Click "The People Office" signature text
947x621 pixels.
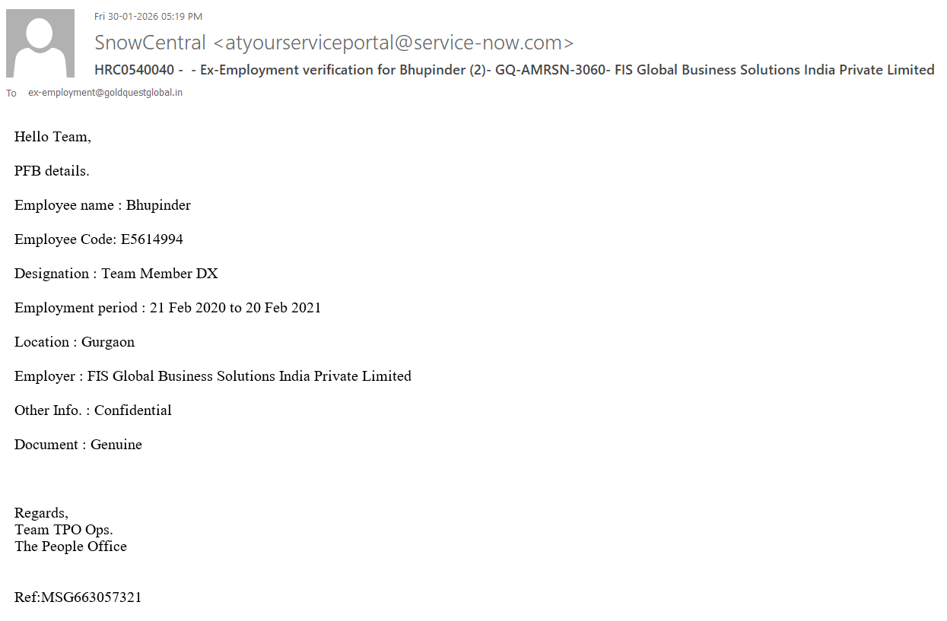click(71, 547)
